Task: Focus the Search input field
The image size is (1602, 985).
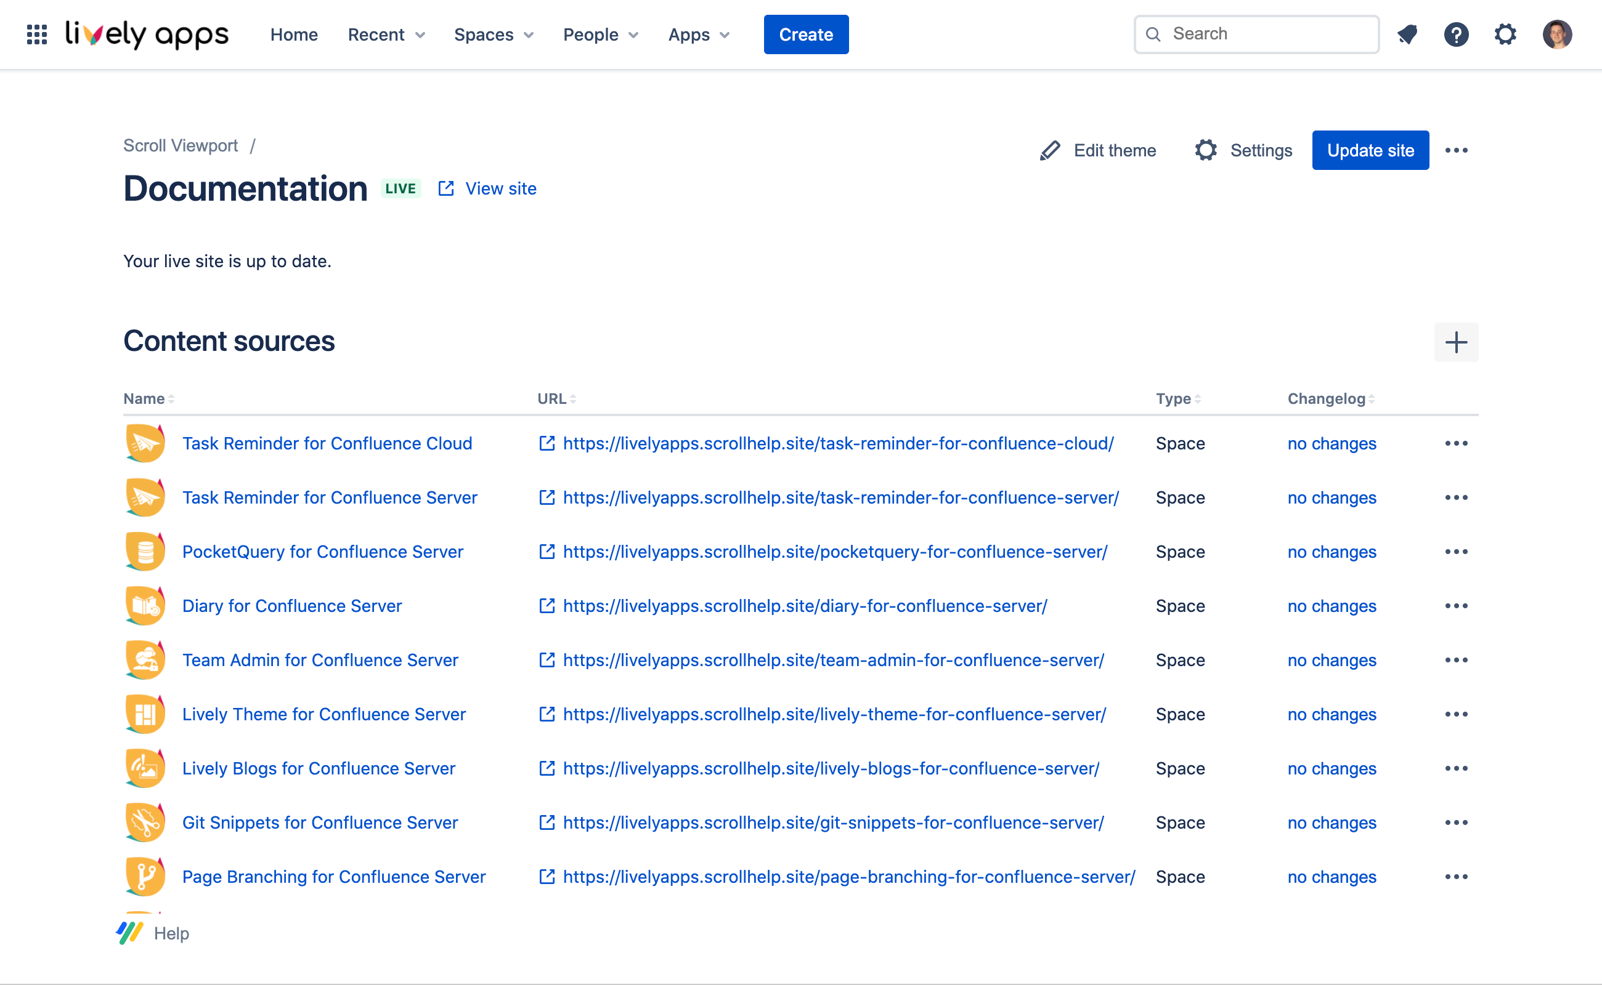Action: click(x=1256, y=34)
